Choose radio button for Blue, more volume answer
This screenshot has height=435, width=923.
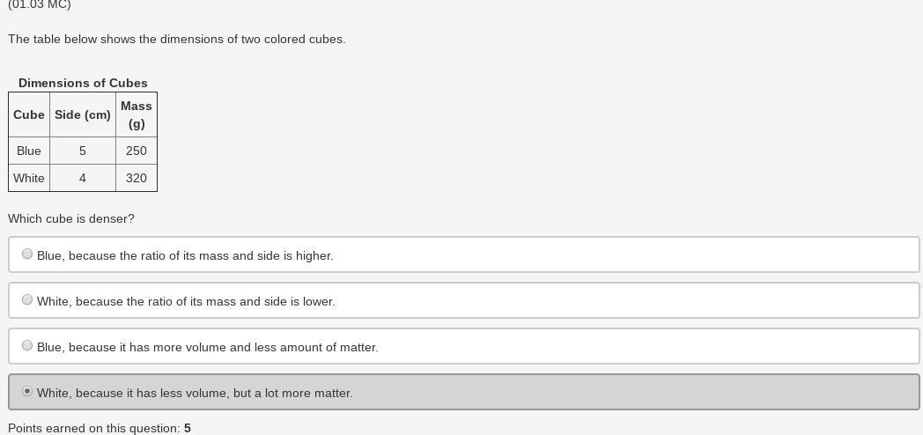(27, 346)
